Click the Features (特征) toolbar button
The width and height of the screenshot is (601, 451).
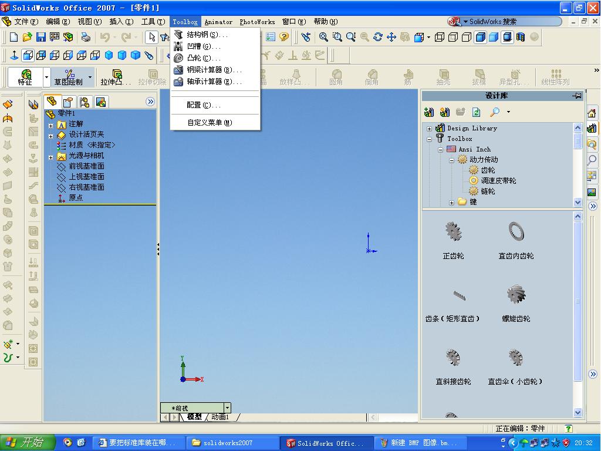(x=25, y=77)
